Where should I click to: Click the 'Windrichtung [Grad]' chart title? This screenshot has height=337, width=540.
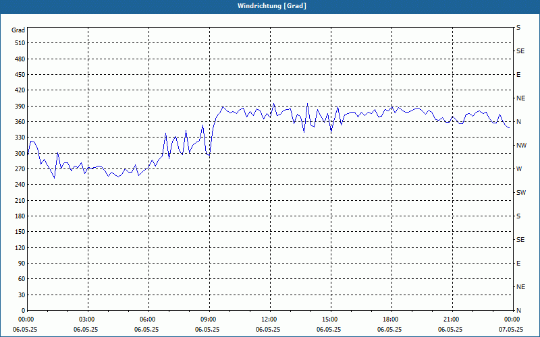(272, 6)
